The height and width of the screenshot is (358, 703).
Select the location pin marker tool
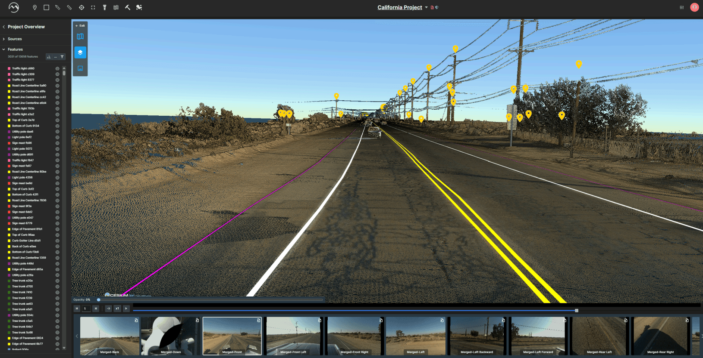click(35, 7)
